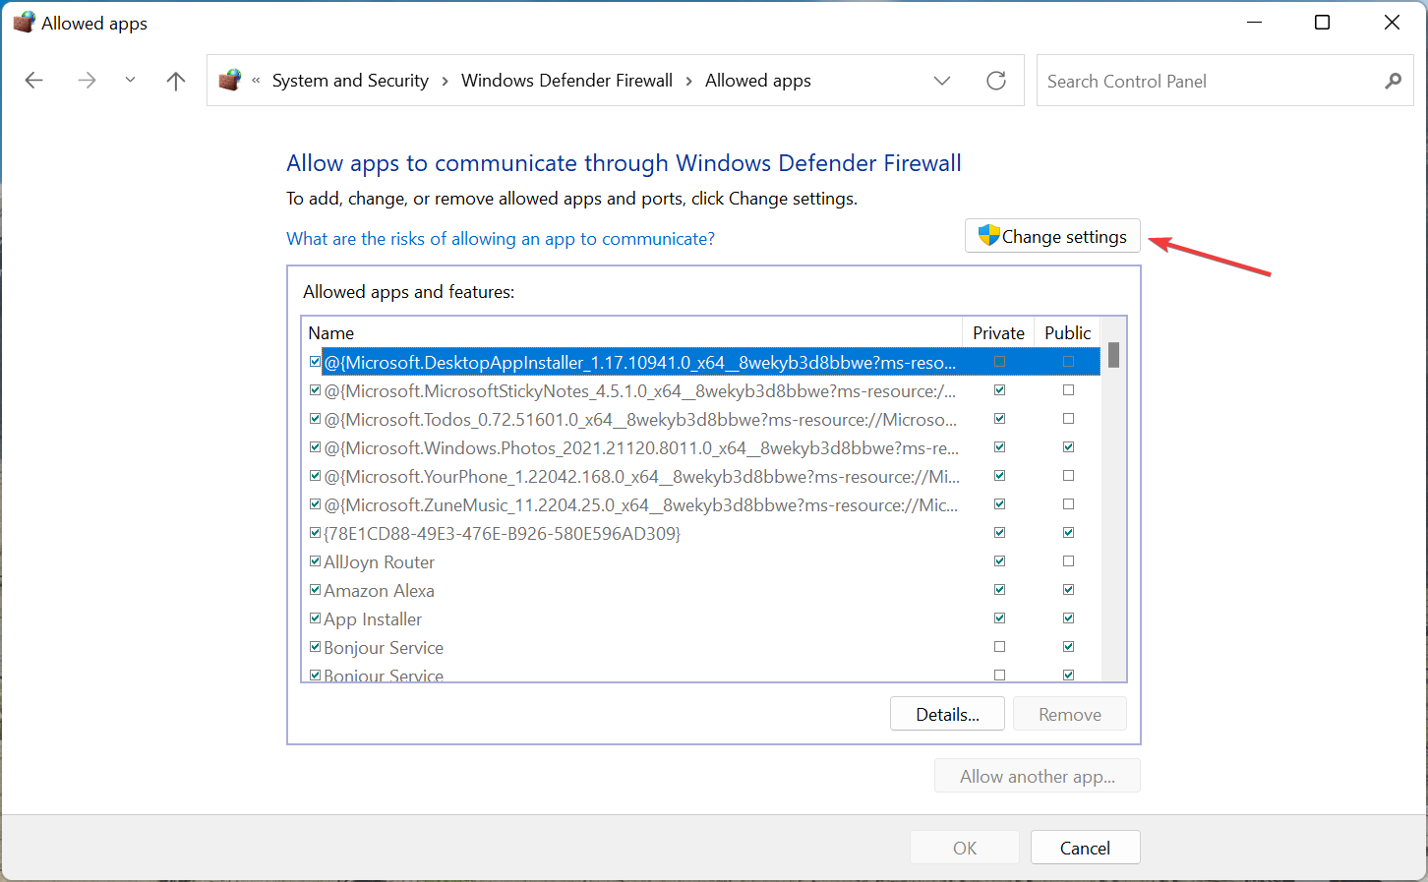Image resolution: width=1428 pixels, height=882 pixels.
Task: Select the Microsoft.DesktopAppInstaller row
Action: click(x=701, y=362)
